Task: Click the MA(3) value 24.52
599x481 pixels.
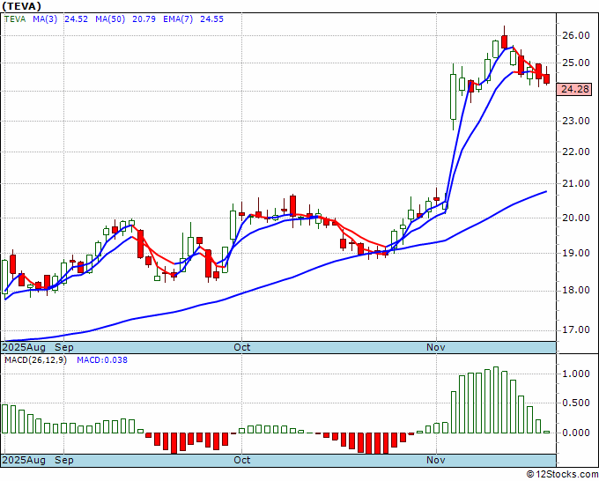Action: coord(76,19)
